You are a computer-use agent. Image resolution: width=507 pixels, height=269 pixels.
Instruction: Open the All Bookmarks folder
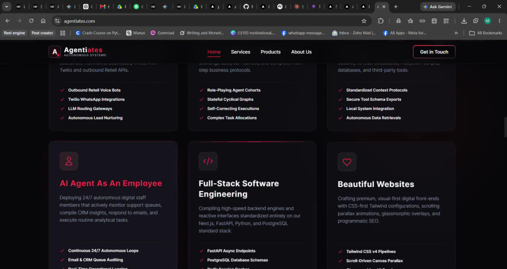pyautogui.click(x=486, y=33)
